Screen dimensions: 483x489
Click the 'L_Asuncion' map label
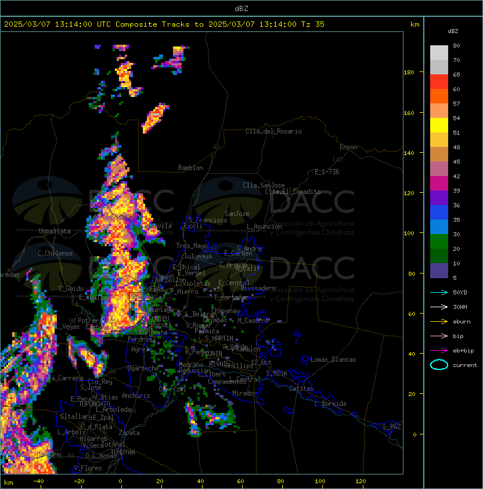coord(264,226)
